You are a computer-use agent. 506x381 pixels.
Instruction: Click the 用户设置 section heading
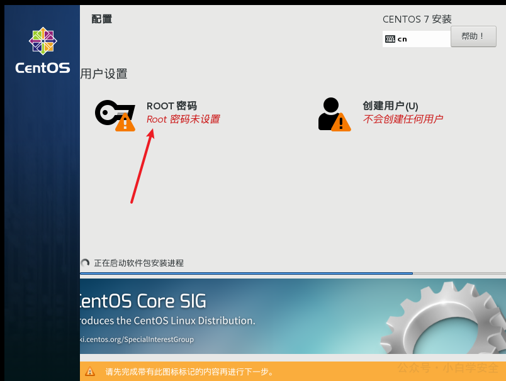click(x=104, y=74)
